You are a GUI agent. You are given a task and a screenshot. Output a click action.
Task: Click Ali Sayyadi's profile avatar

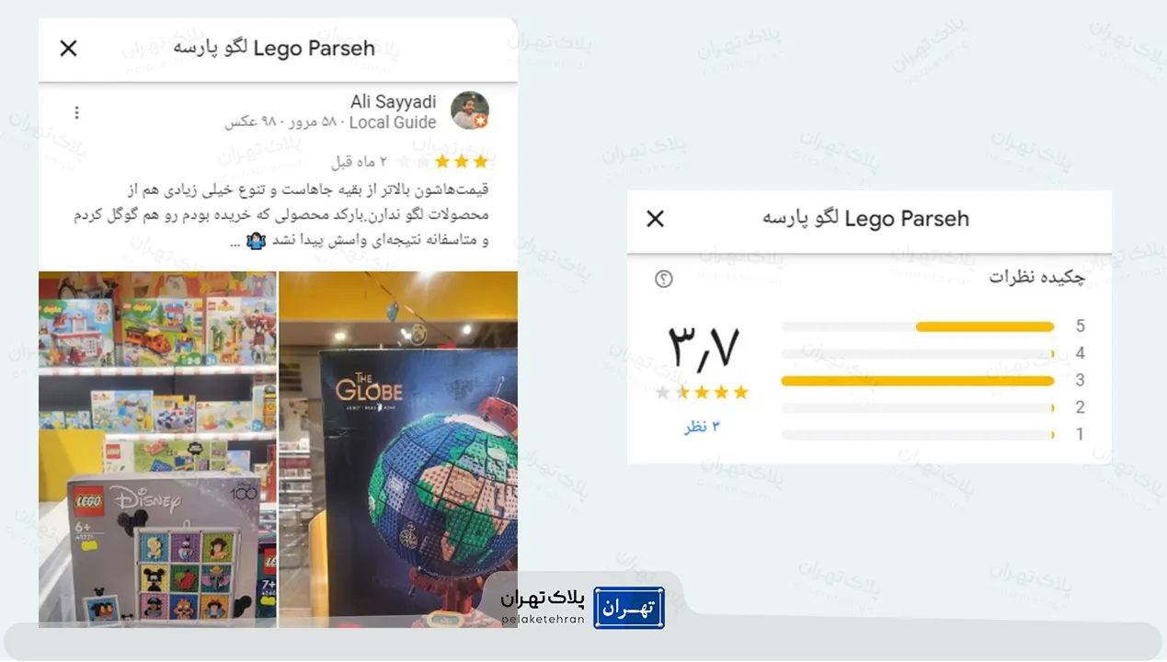tap(470, 110)
